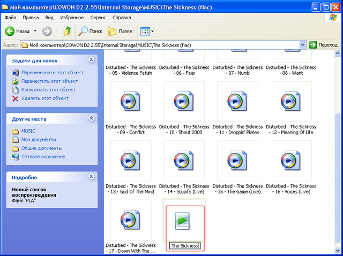This screenshot has width=343, height=256.
Task: Click The Sickness rename text field
Action: [x=184, y=246]
